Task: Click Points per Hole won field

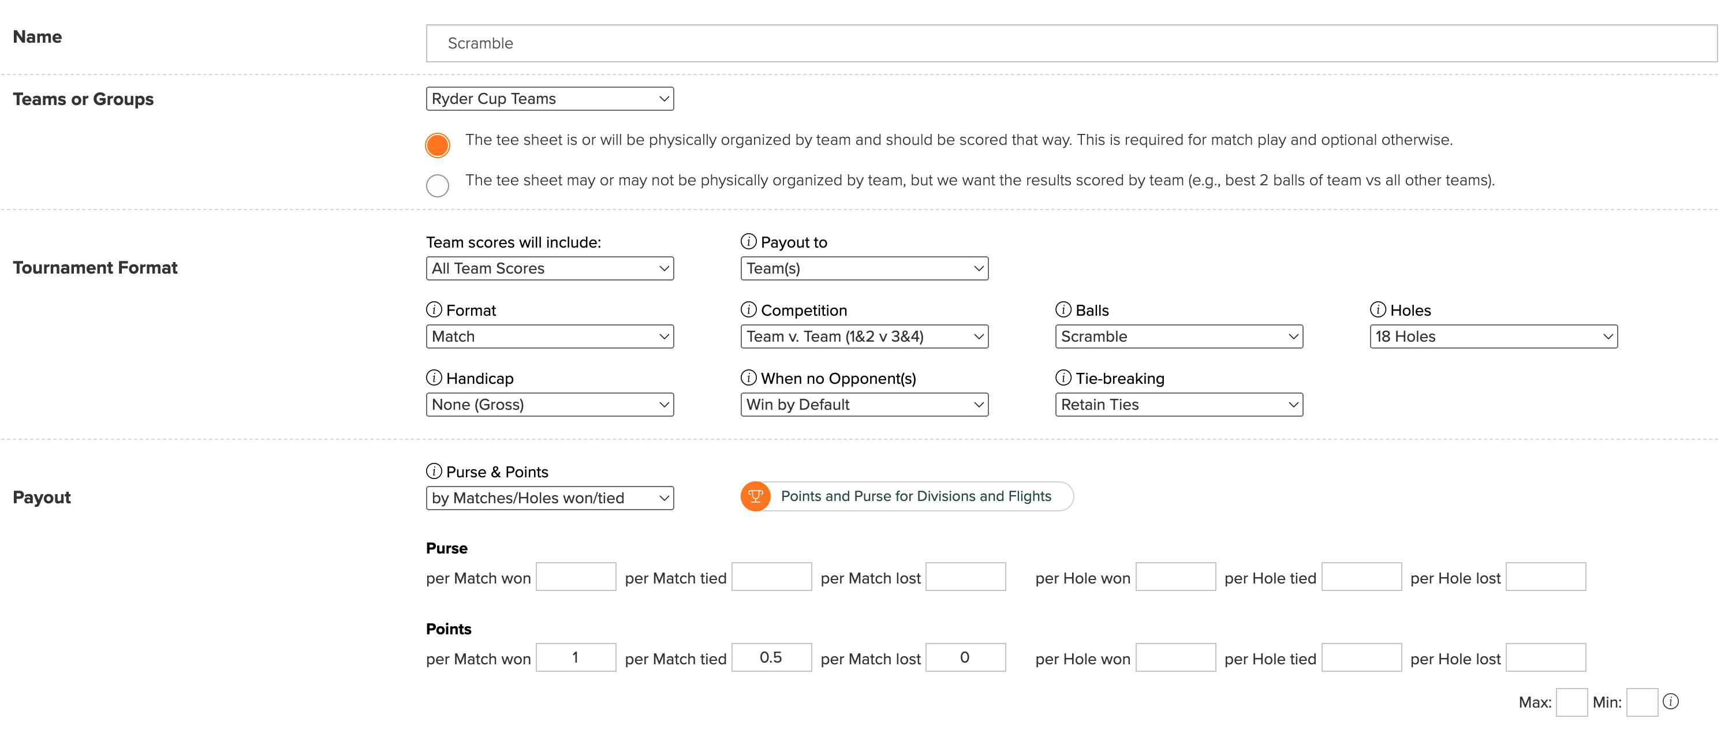Action: [1176, 657]
